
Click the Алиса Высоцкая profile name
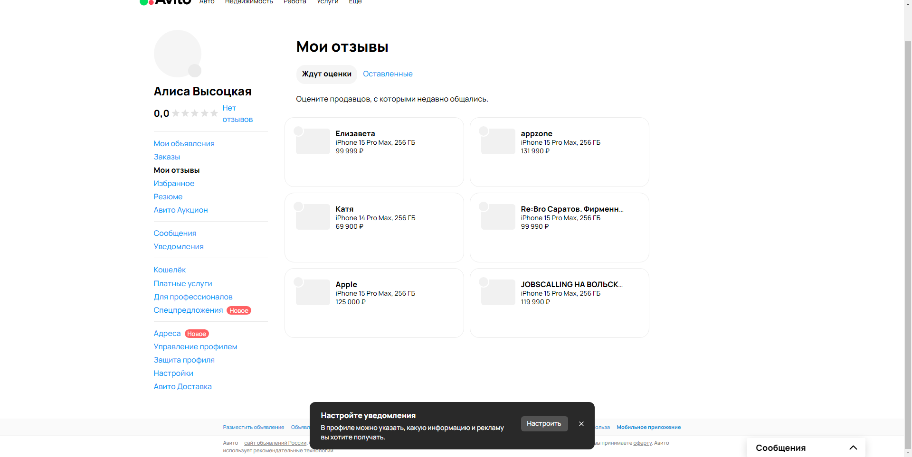pyautogui.click(x=202, y=91)
